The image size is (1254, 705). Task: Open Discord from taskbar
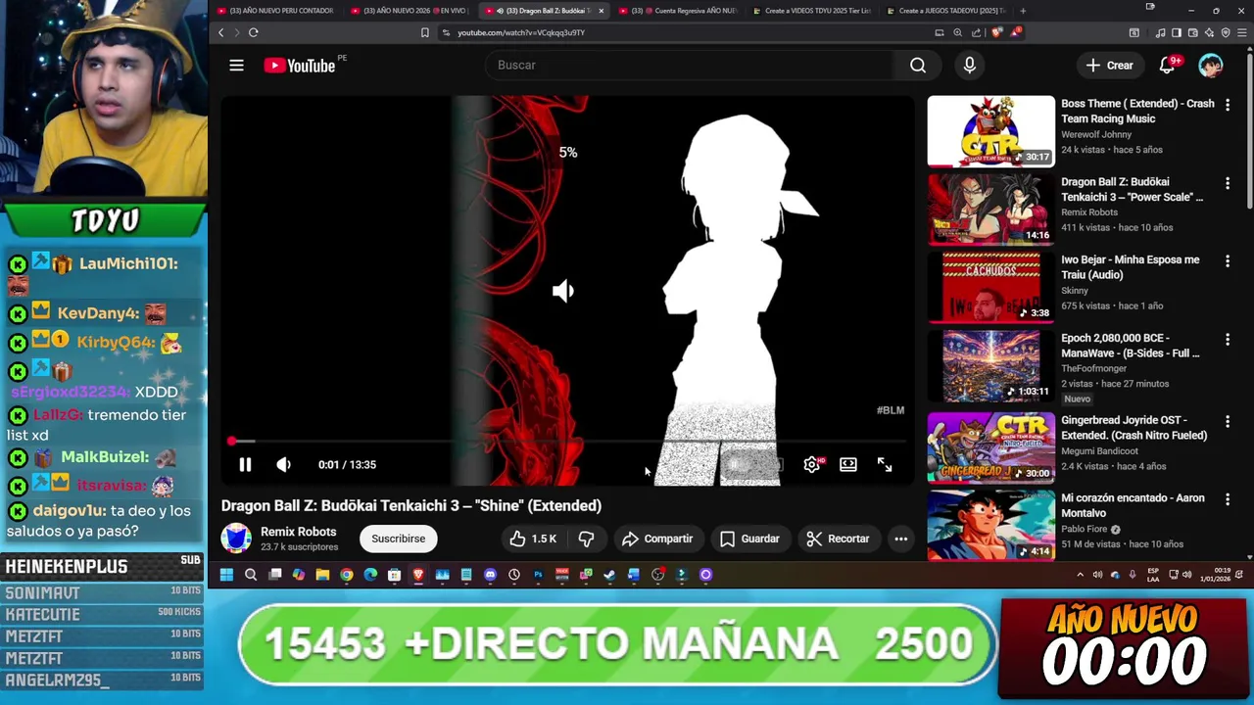point(490,575)
